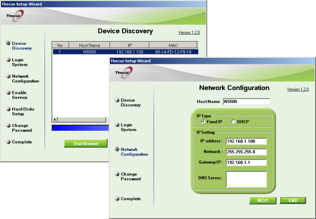Click the blue discovery progress bar
This screenshot has width=316, height=219.
click(80, 128)
